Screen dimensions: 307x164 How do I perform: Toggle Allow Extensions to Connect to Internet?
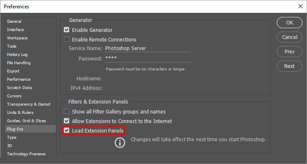click(67, 121)
